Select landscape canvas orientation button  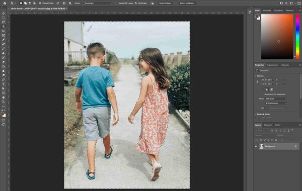point(271,89)
